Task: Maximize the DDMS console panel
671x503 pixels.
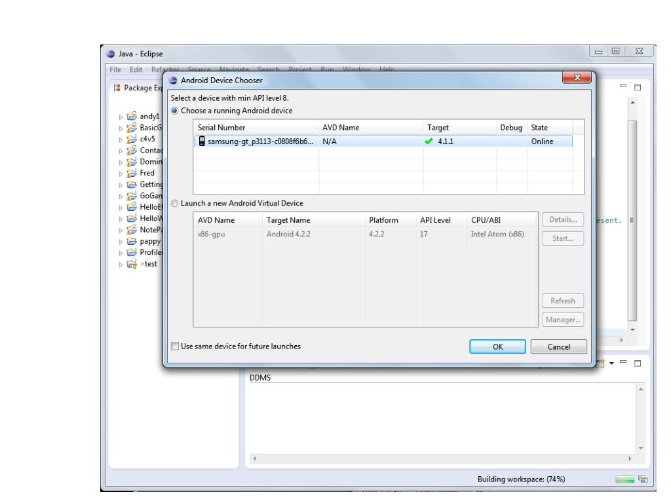Action: (x=638, y=363)
